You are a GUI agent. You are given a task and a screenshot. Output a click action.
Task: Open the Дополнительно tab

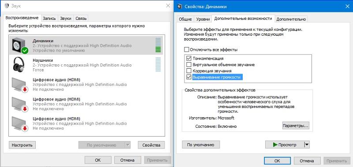point(291,19)
